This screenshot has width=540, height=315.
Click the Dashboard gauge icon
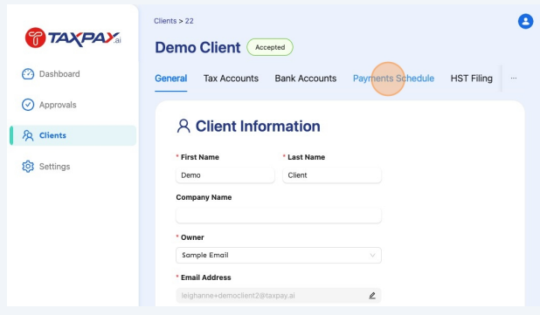28,74
